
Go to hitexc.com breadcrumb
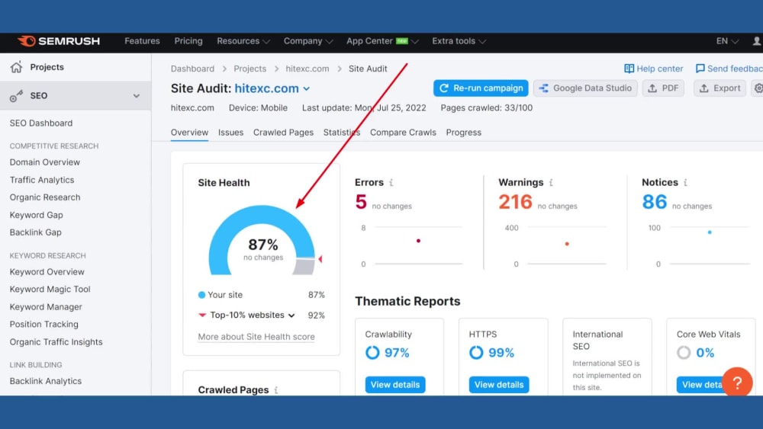coord(307,69)
